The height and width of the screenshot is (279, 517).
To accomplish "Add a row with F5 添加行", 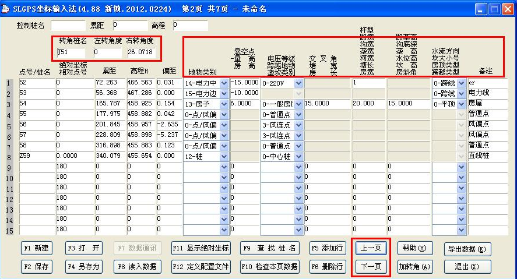I will pyautogui.click(x=328, y=248).
